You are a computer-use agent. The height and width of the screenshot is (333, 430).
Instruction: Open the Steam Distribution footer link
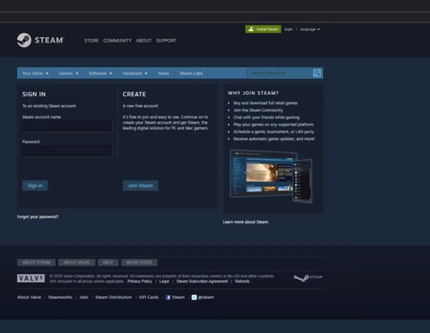coord(114,297)
